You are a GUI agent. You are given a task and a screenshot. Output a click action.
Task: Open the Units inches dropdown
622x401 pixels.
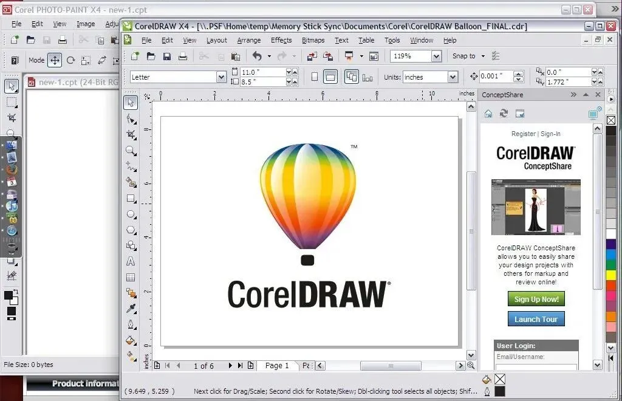pos(453,77)
